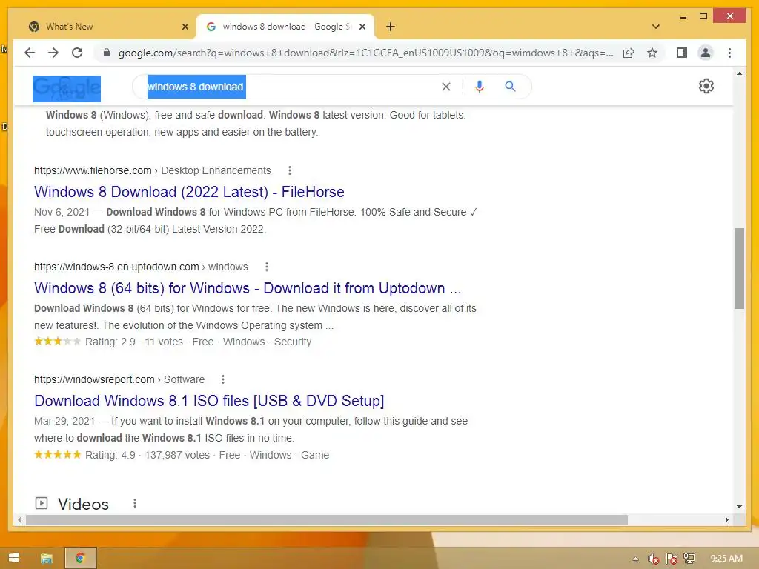The image size is (759, 569).
Task: Open windowsreport result options menu
Action: (222, 379)
